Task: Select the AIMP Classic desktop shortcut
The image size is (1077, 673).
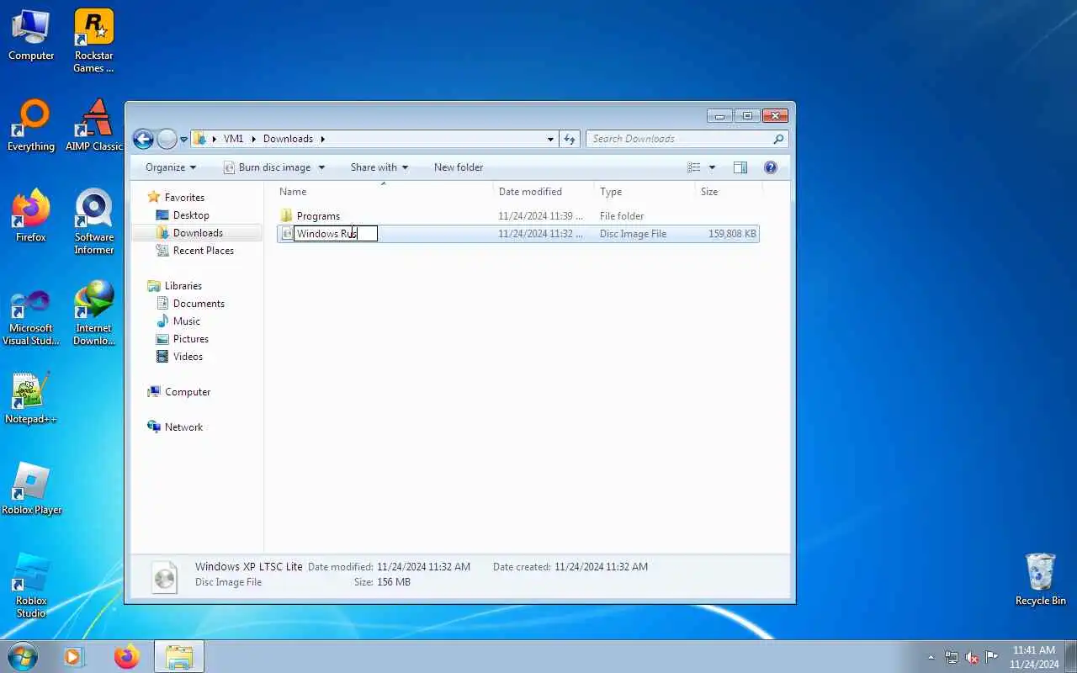Action: 94,126
